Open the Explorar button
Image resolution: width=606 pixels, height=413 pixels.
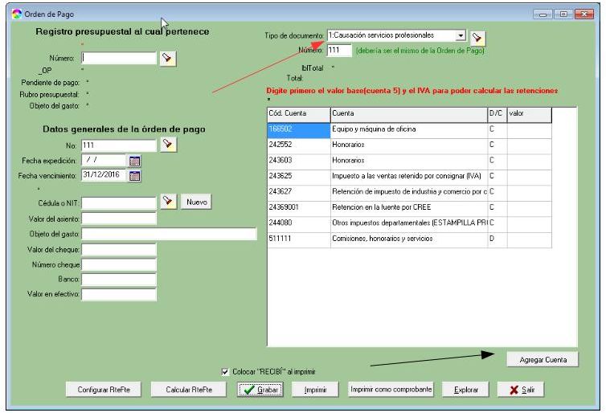pyautogui.click(x=465, y=390)
